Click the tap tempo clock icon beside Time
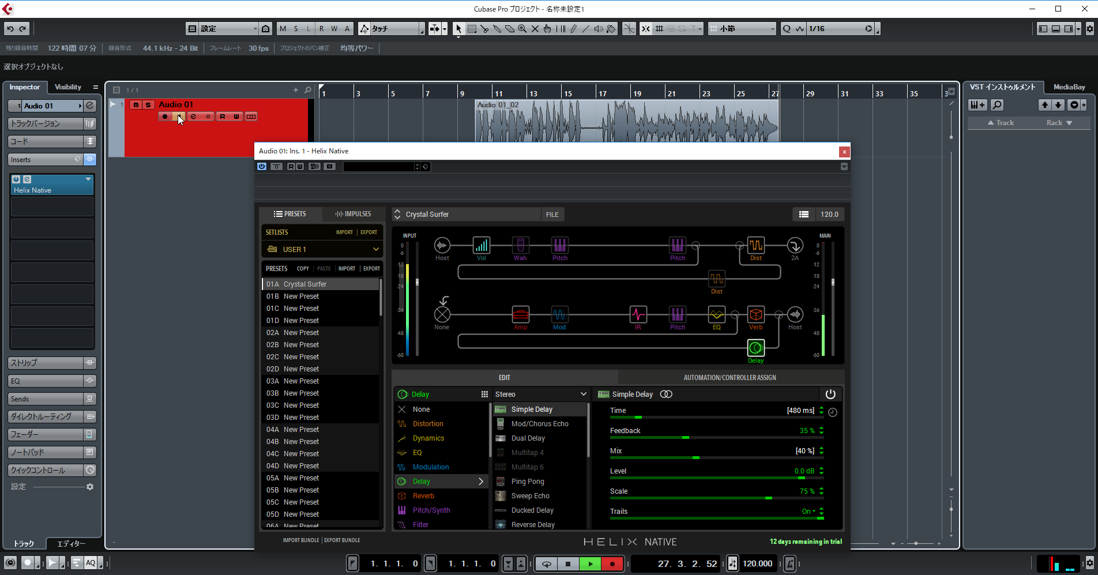Image resolution: width=1098 pixels, height=575 pixels. click(x=832, y=412)
